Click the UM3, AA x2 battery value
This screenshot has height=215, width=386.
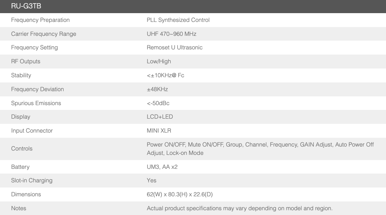162,167
